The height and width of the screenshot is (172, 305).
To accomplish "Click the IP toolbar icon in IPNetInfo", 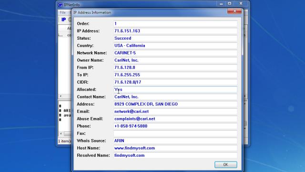I will point(63,20).
